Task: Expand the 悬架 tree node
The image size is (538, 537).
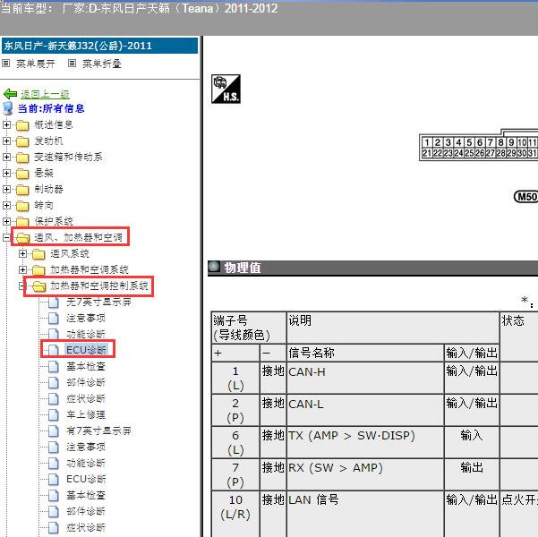Action: (x=6, y=173)
